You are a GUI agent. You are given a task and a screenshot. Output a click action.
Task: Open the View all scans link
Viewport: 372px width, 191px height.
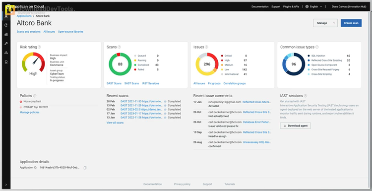pos(115,123)
